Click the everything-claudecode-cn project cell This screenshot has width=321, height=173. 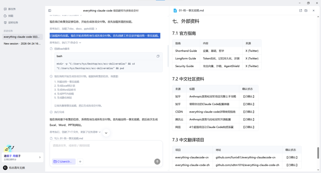pyautogui.click(x=192, y=158)
